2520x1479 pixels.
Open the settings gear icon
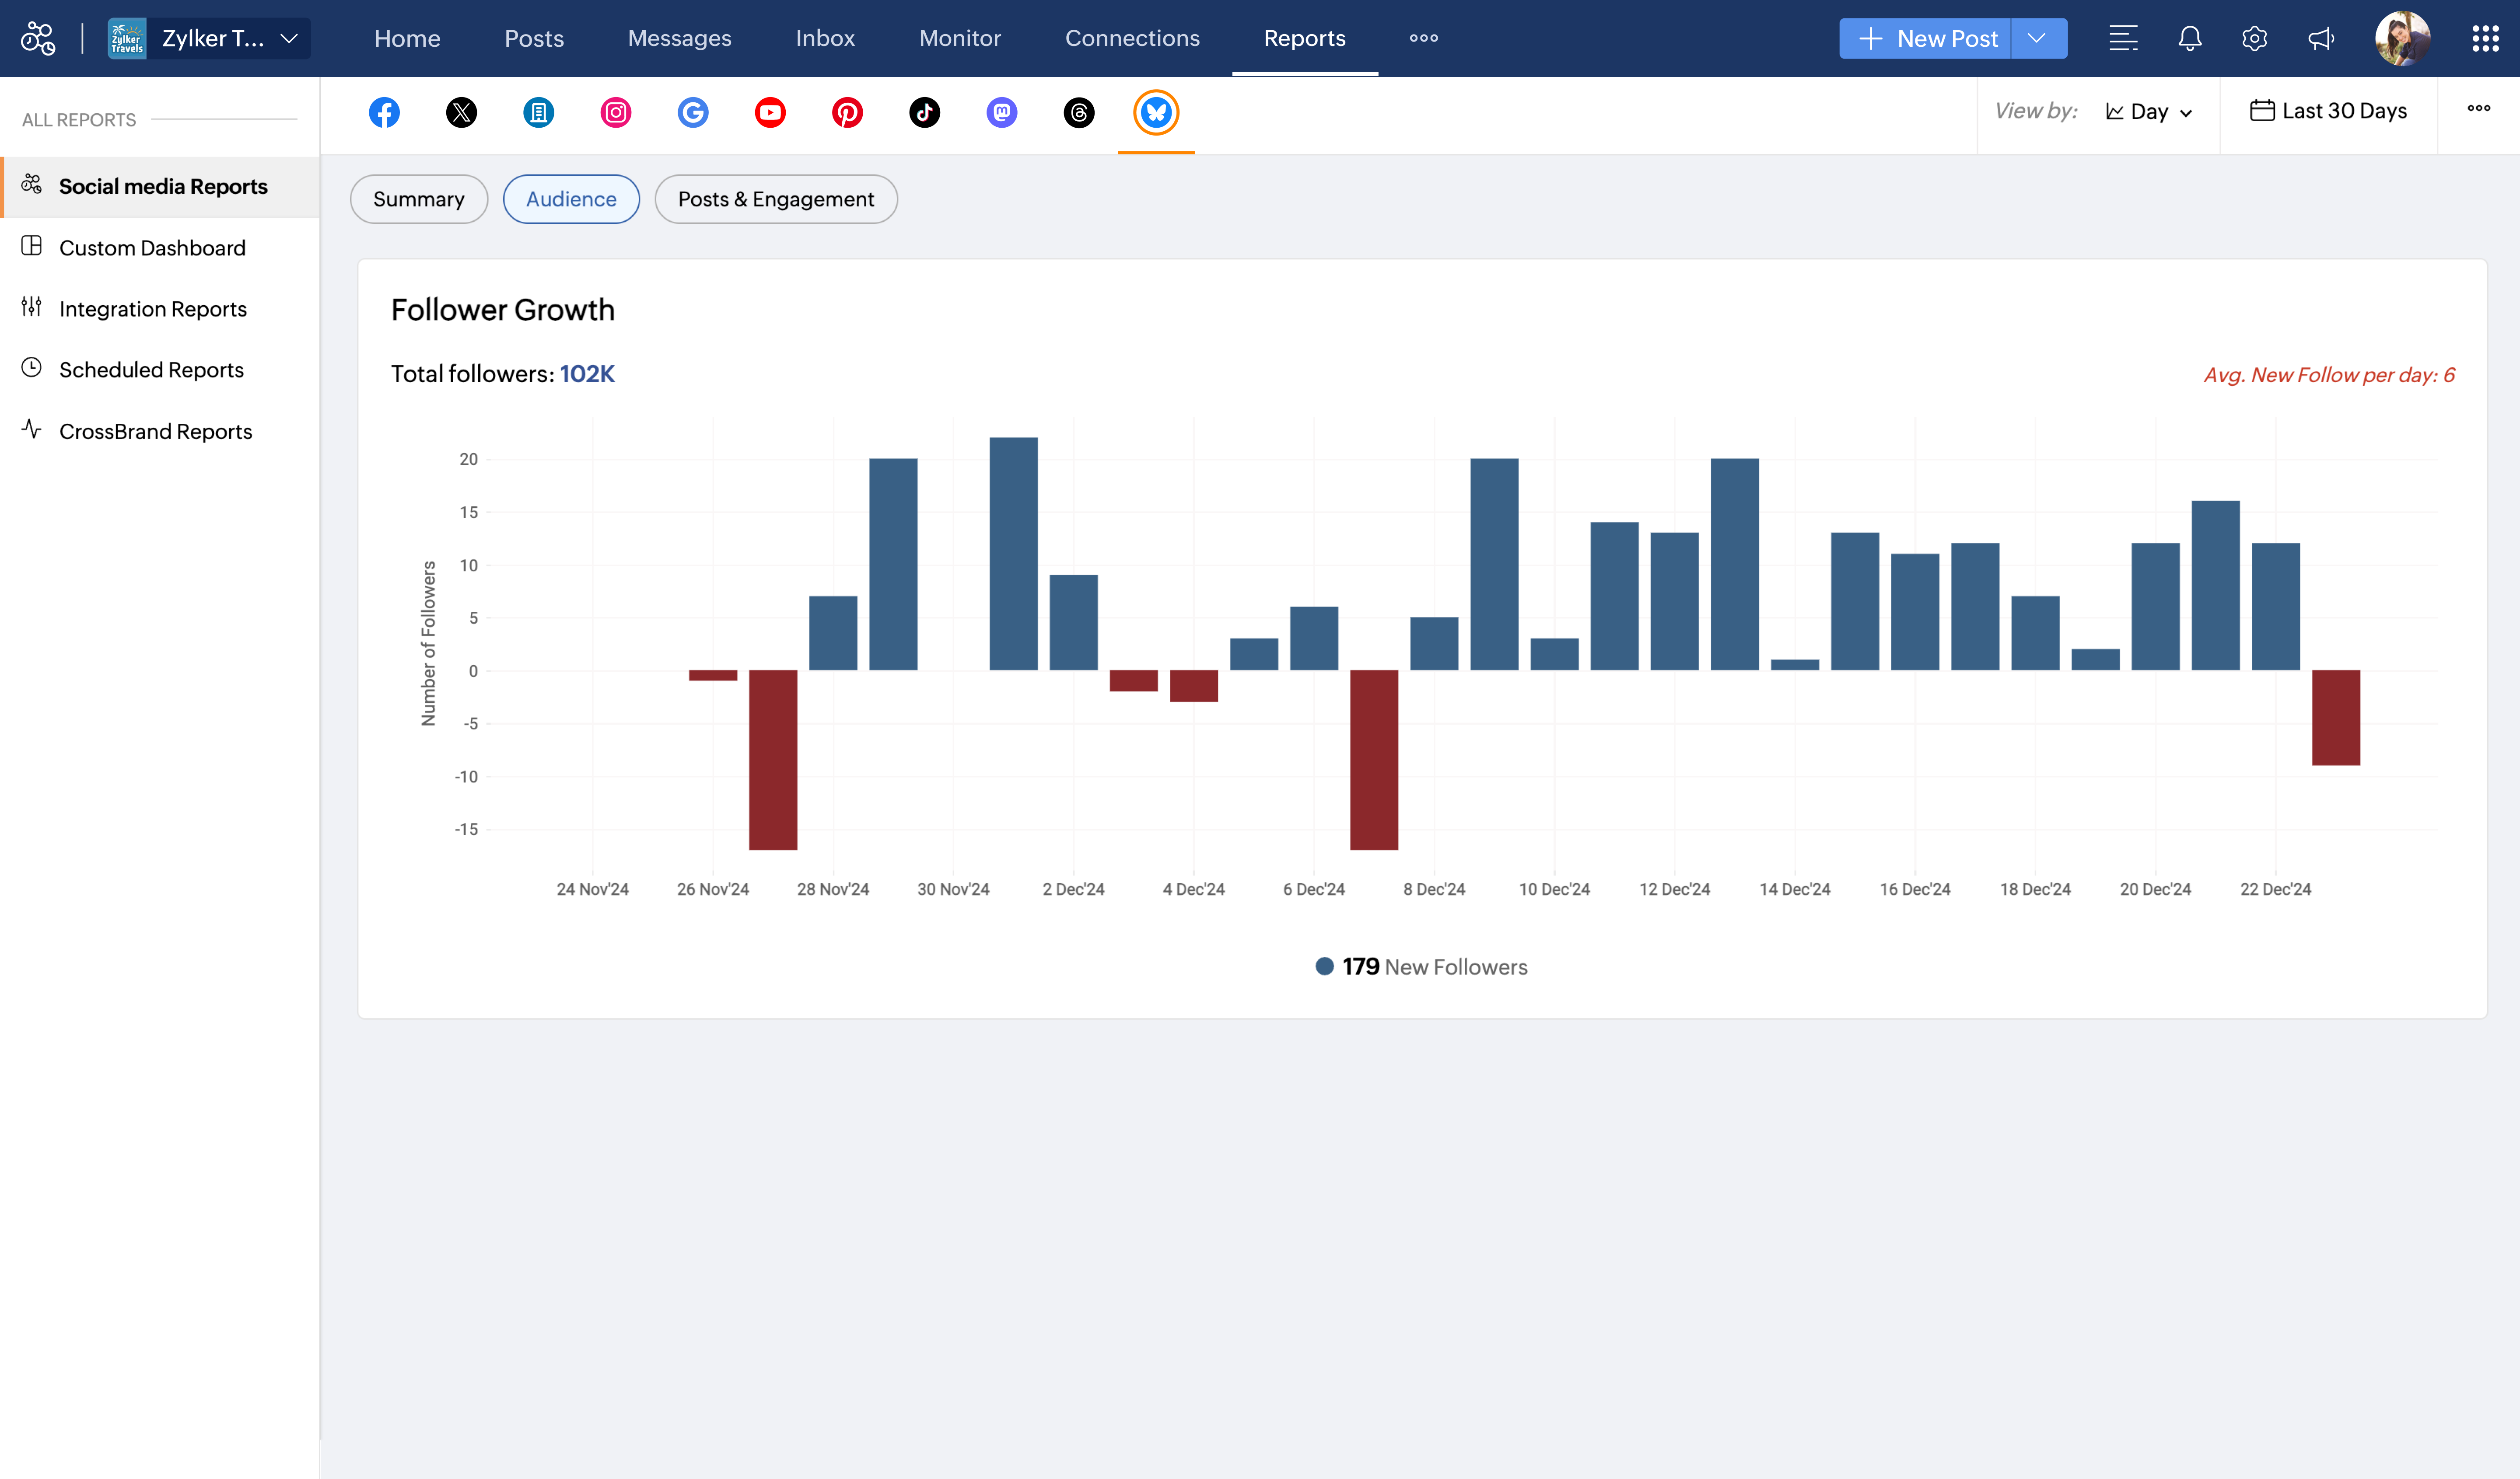[x=2254, y=39]
